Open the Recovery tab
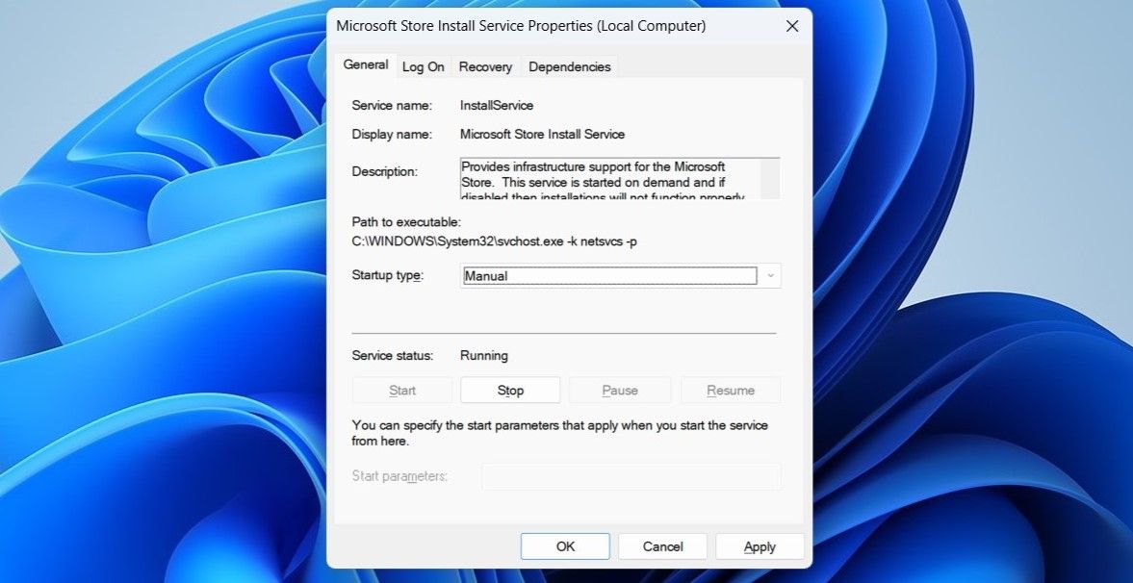The height and width of the screenshot is (583, 1133). [485, 66]
